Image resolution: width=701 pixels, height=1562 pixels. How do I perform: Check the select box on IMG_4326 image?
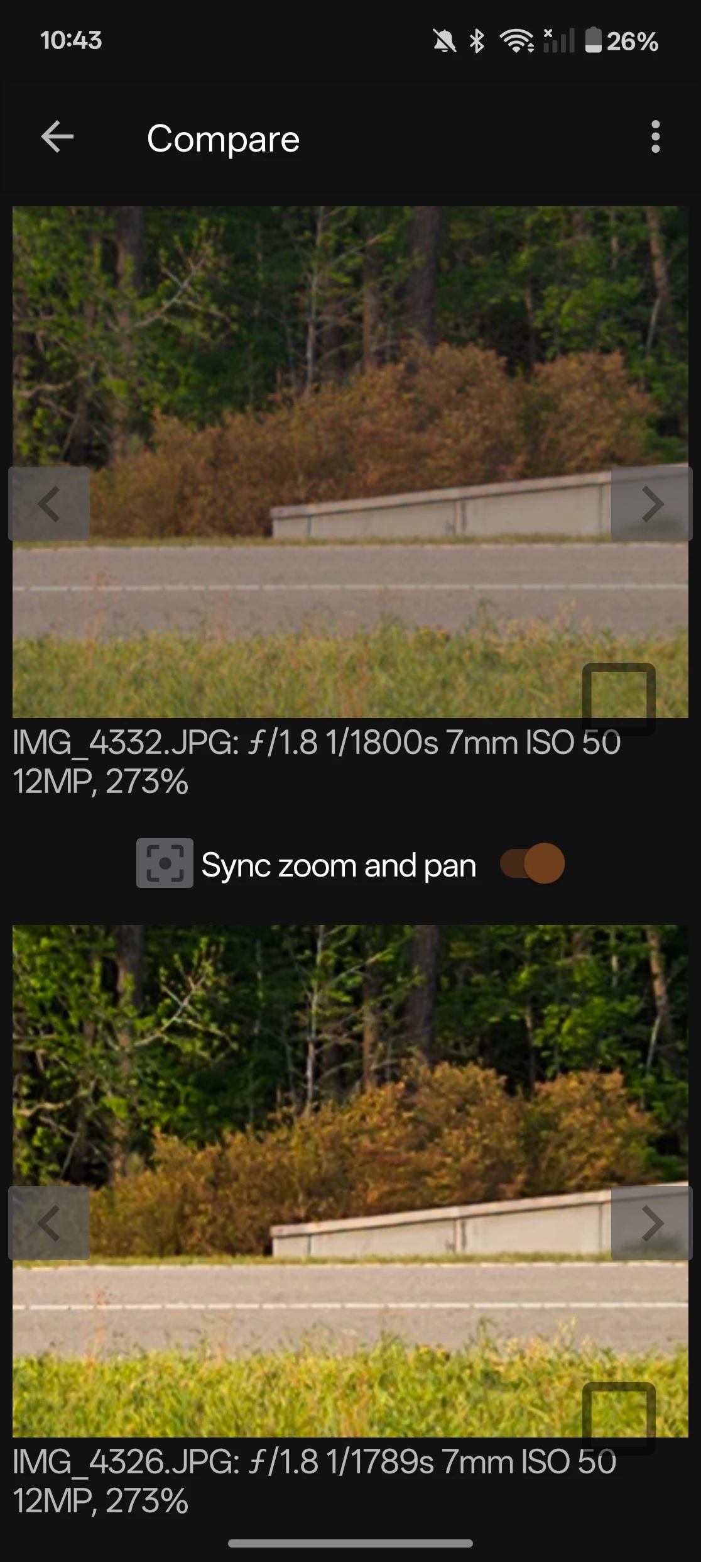(619, 1419)
